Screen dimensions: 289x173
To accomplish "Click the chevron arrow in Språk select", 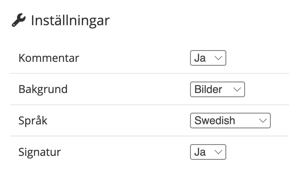I will (x=263, y=121).
